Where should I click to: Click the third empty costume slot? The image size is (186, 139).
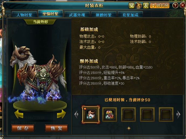[128, 115]
